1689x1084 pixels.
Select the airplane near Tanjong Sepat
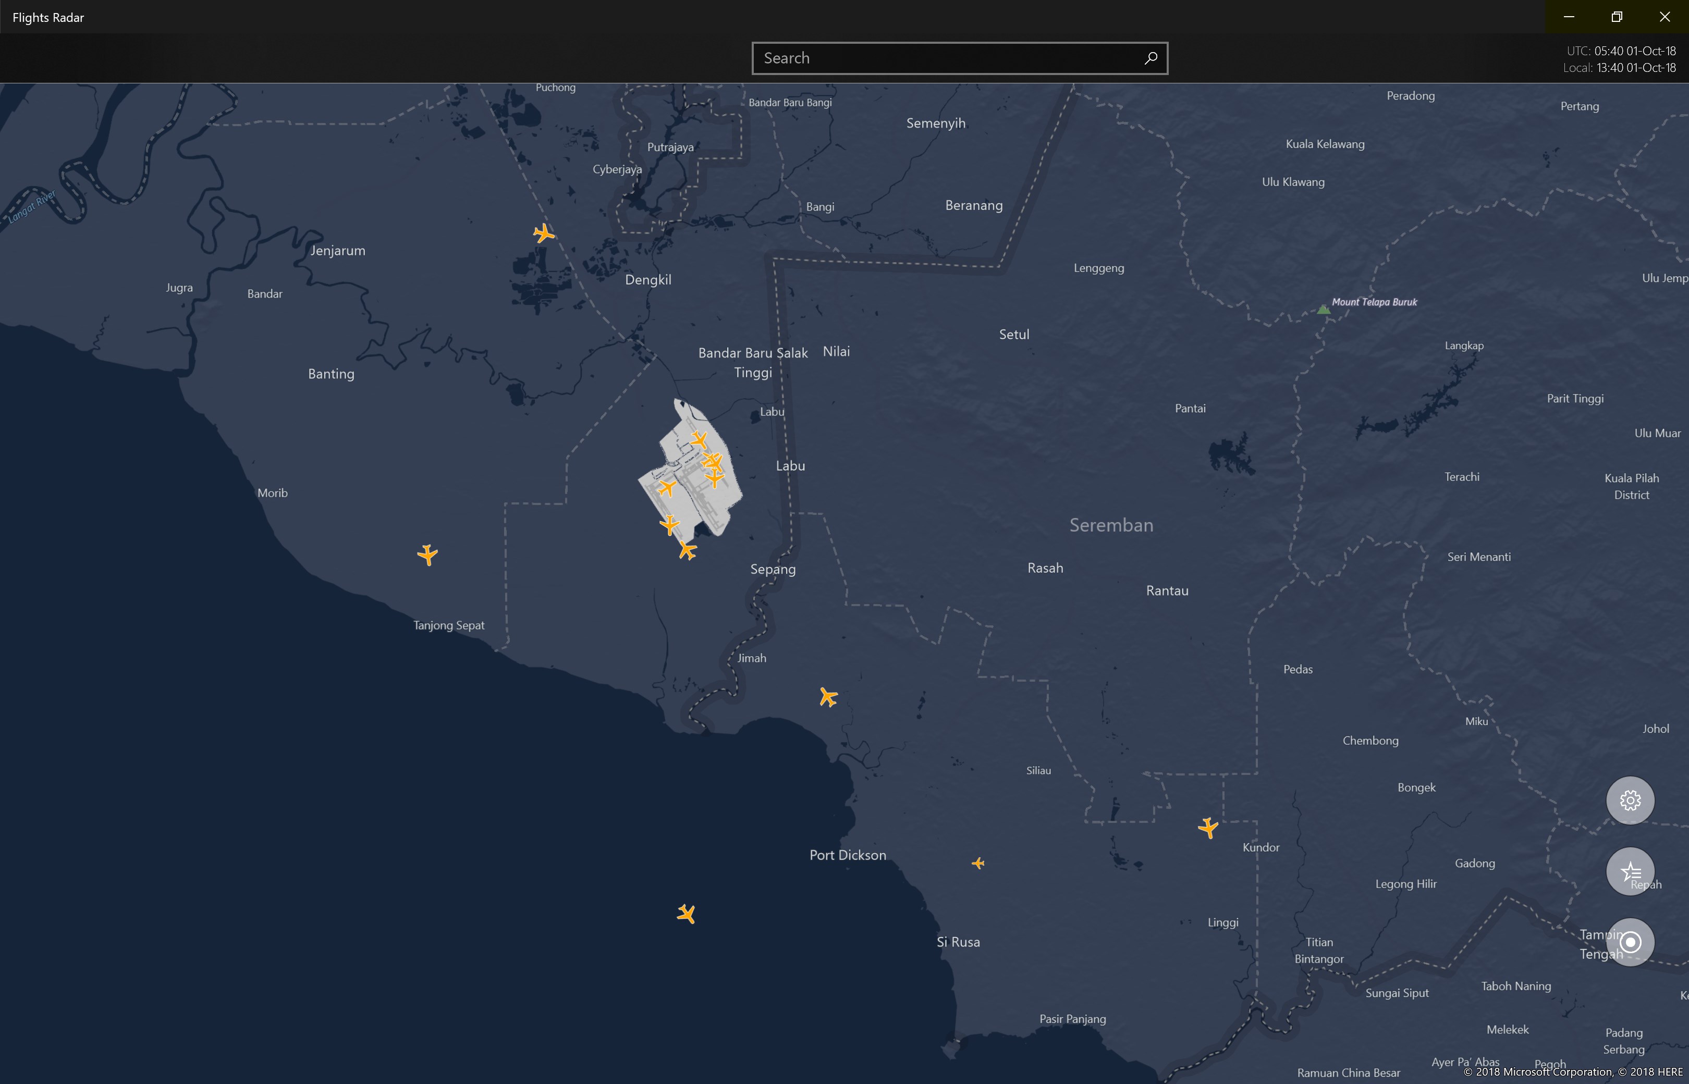pos(427,555)
